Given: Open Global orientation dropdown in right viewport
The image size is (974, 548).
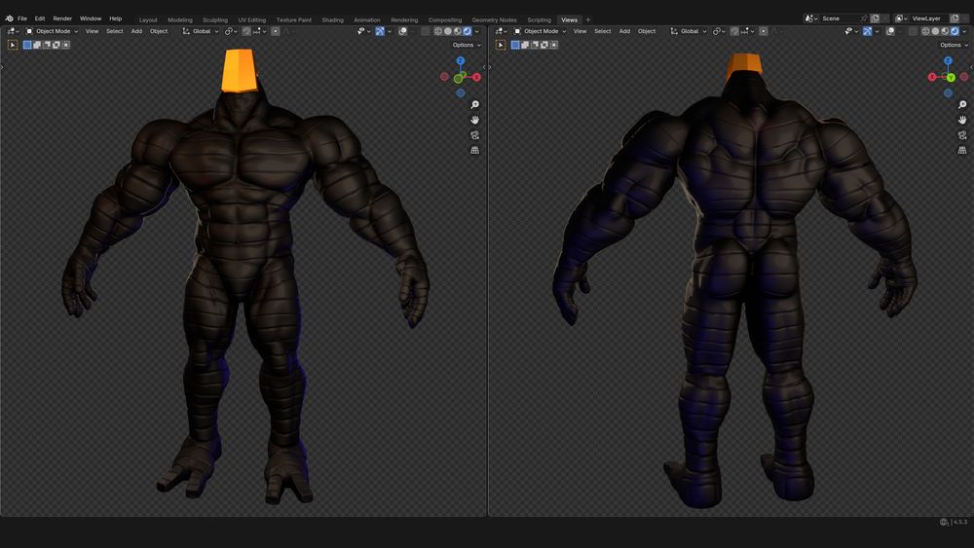Looking at the screenshot, I should pyautogui.click(x=689, y=31).
